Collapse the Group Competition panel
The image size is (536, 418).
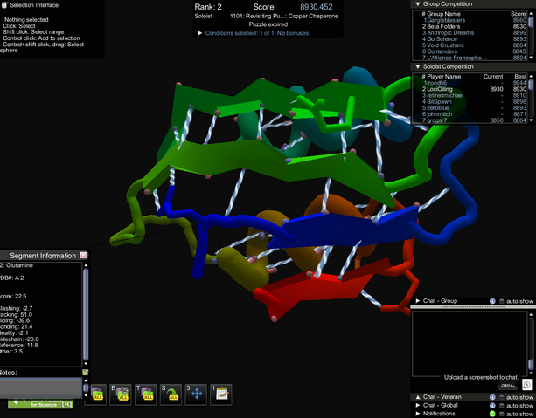coord(417,4)
